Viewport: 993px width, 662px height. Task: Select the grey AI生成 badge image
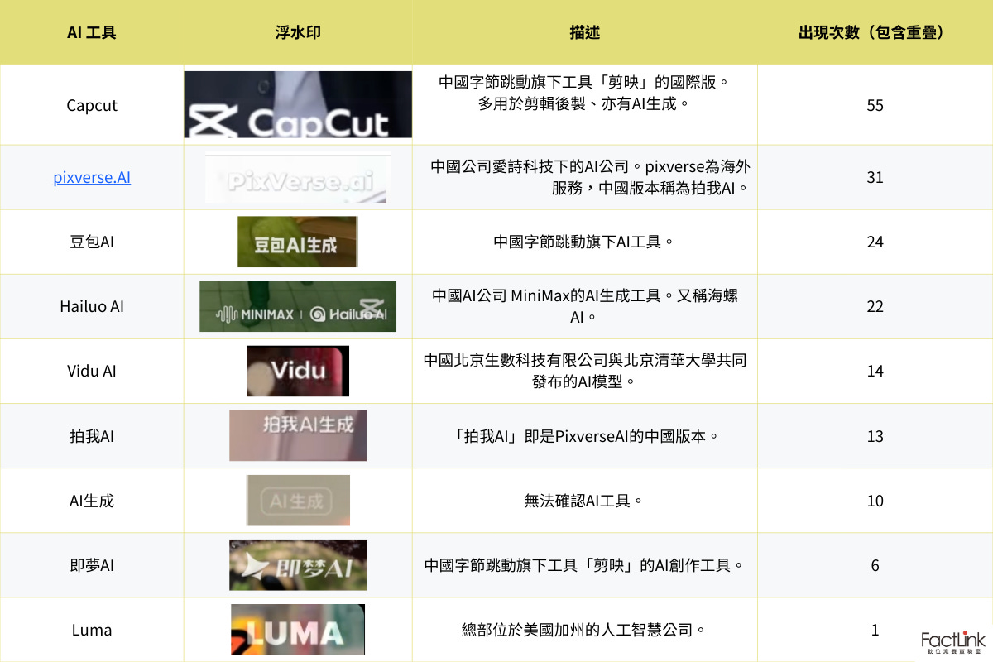[298, 500]
